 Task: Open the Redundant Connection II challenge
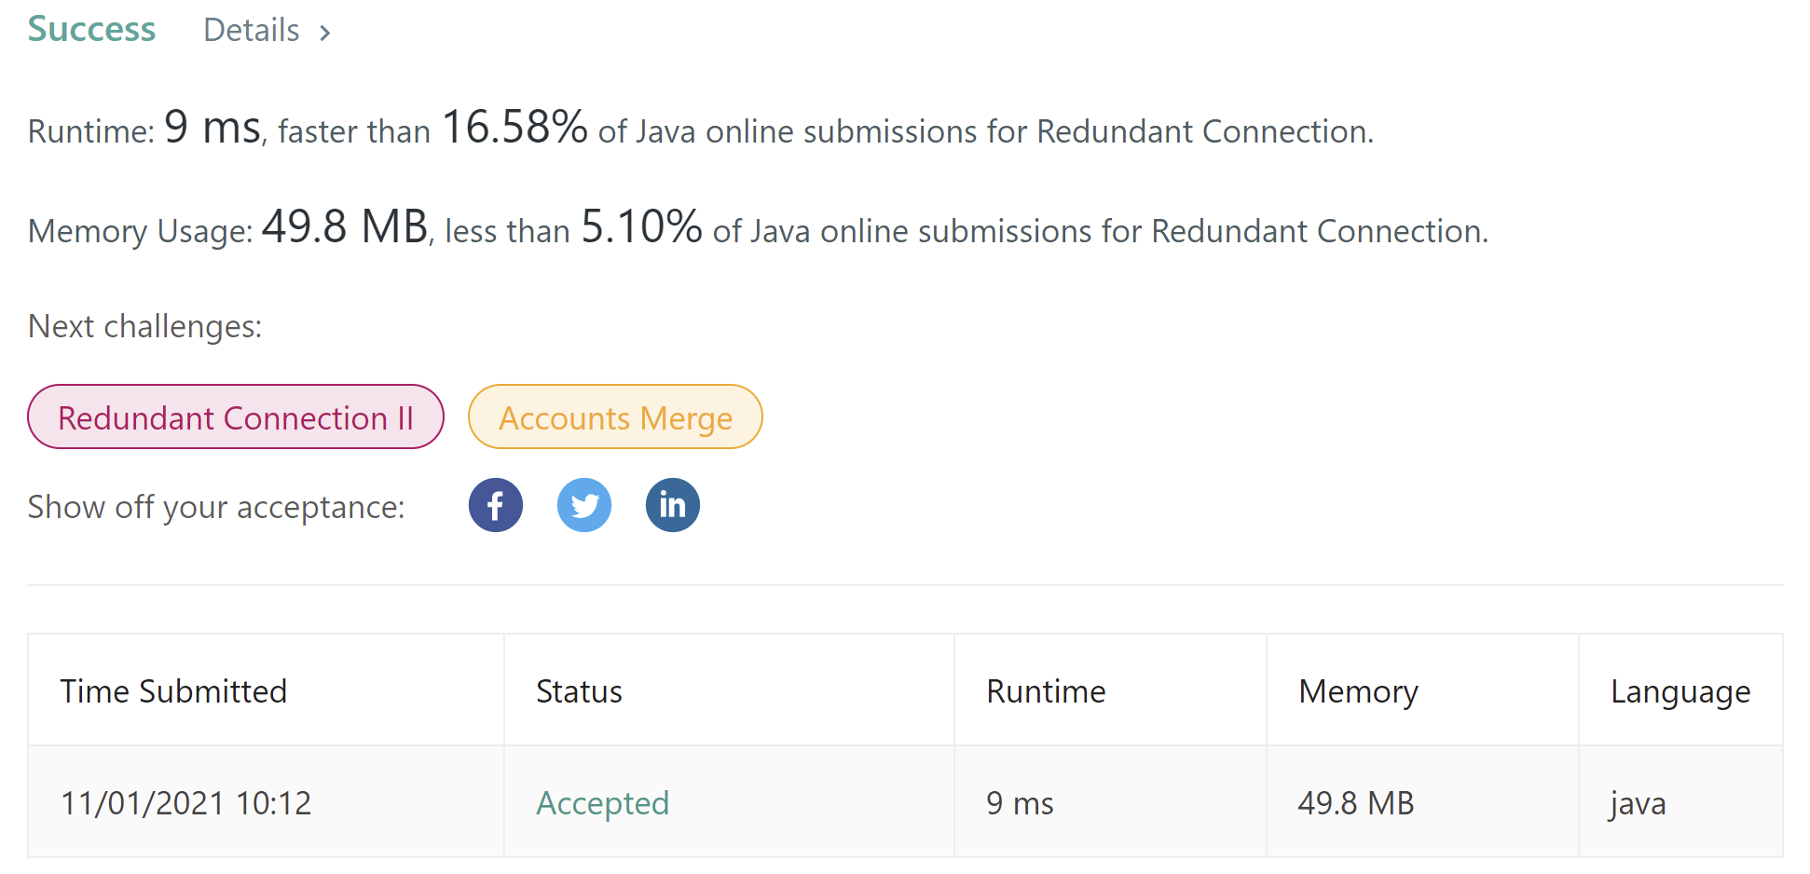coord(236,417)
